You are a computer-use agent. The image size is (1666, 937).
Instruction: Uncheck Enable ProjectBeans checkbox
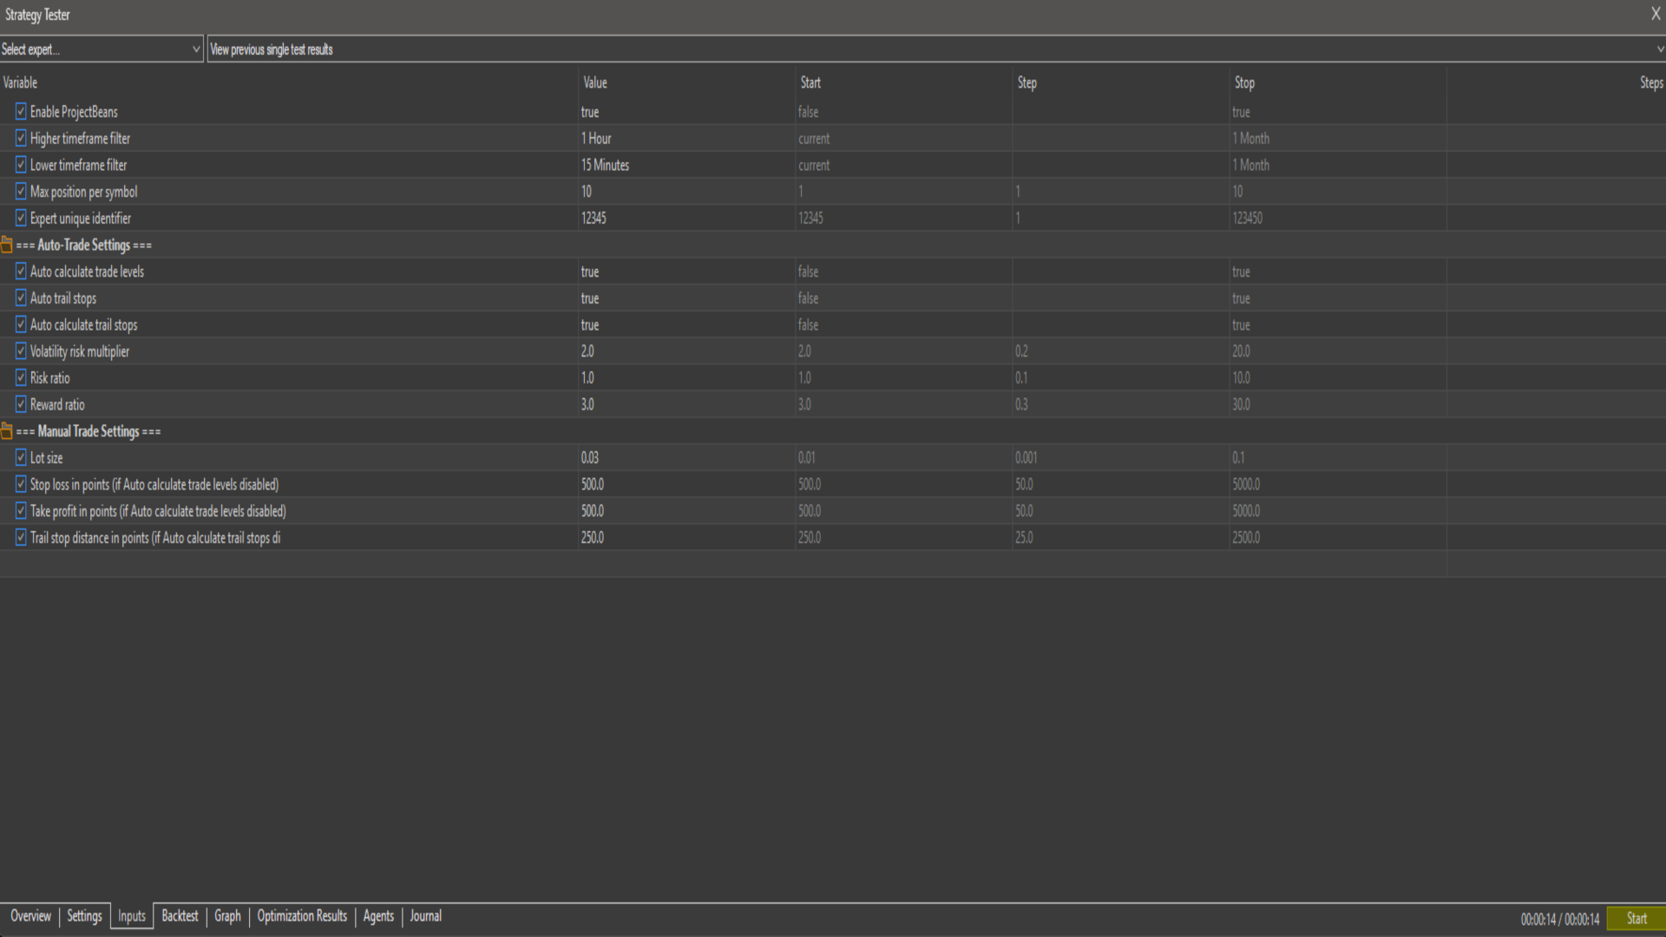(x=21, y=111)
